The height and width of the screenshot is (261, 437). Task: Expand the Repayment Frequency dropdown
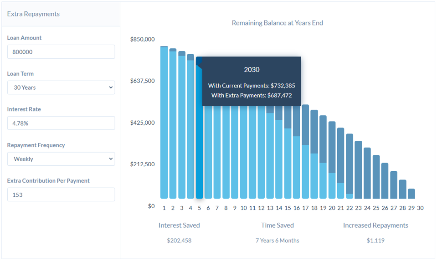pyautogui.click(x=61, y=159)
